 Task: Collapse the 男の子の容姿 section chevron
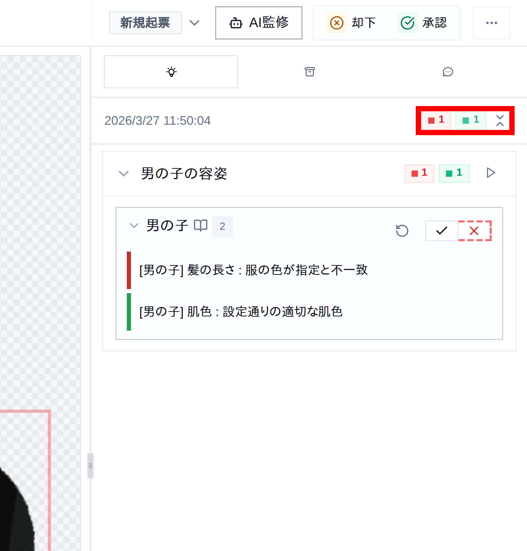(x=124, y=174)
